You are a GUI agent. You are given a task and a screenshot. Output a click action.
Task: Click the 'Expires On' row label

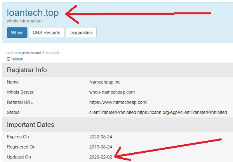pos(18,137)
